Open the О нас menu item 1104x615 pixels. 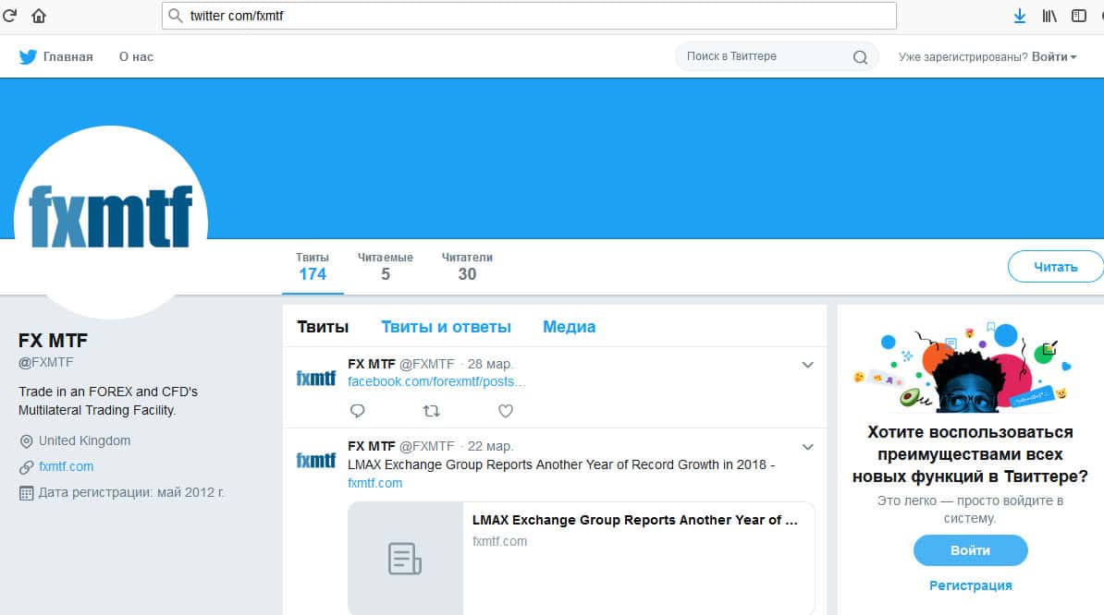(x=136, y=57)
